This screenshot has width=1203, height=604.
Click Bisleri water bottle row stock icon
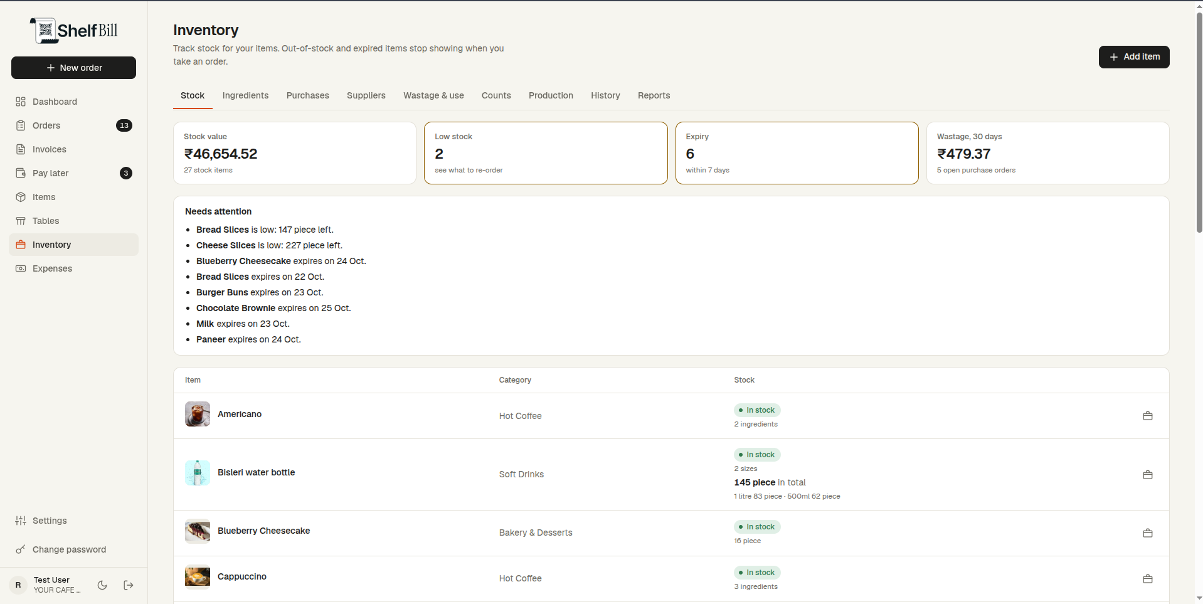1148,475
